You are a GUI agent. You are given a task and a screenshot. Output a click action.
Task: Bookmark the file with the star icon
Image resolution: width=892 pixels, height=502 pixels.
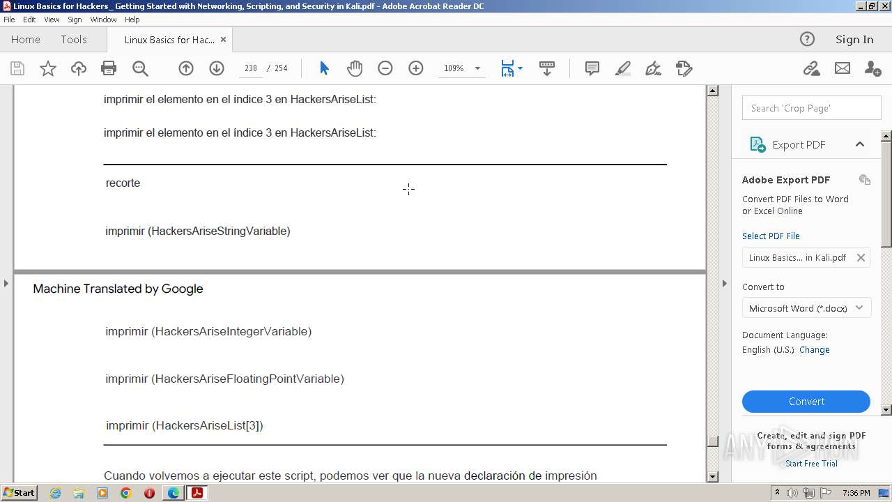click(48, 68)
